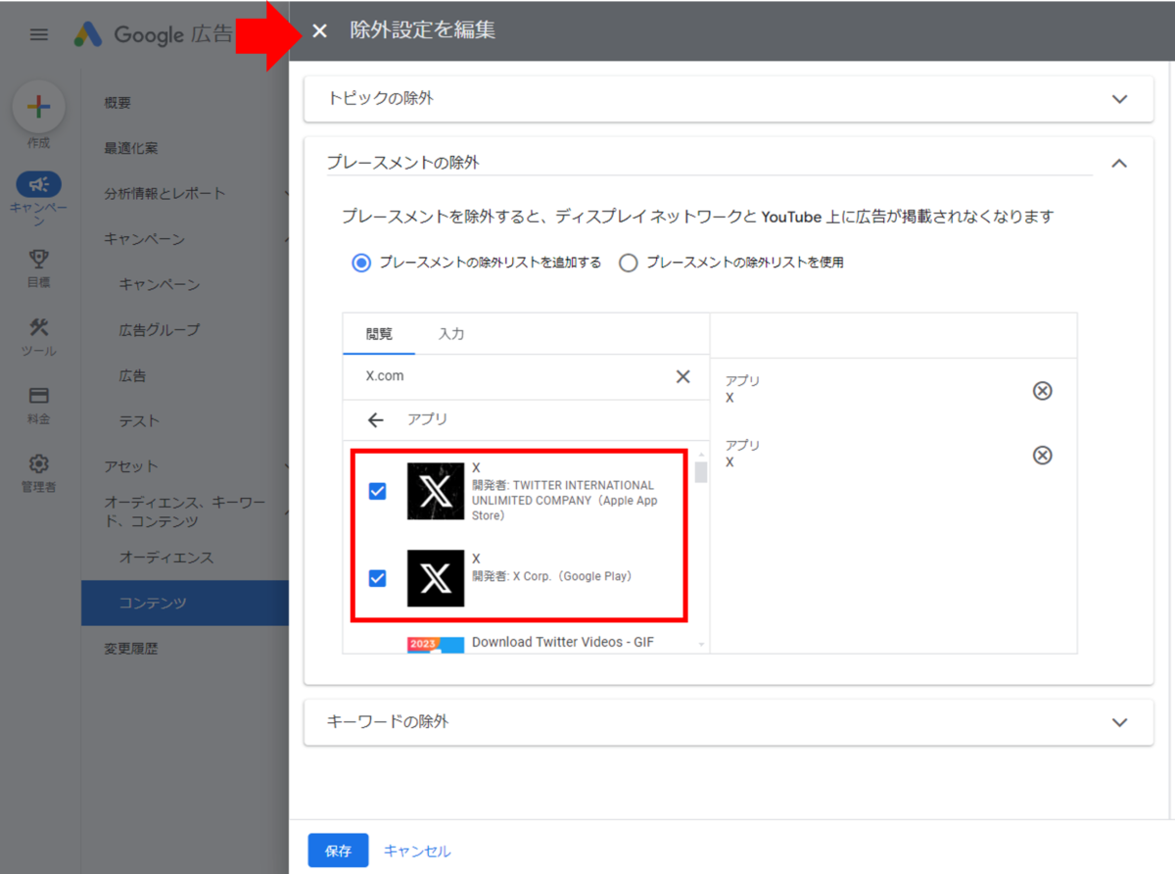Image resolution: width=1175 pixels, height=874 pixels.
Task: Open the キャンペーン megaphone icon
Action: tap(39, 184)
